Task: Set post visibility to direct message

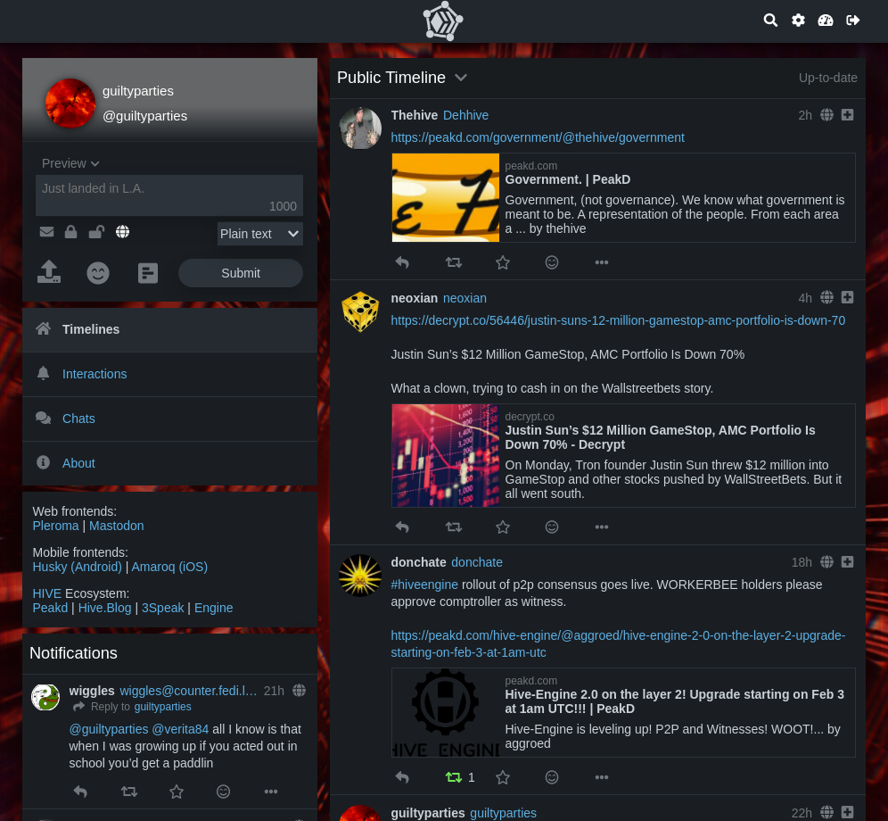Action: coord(47,232)
